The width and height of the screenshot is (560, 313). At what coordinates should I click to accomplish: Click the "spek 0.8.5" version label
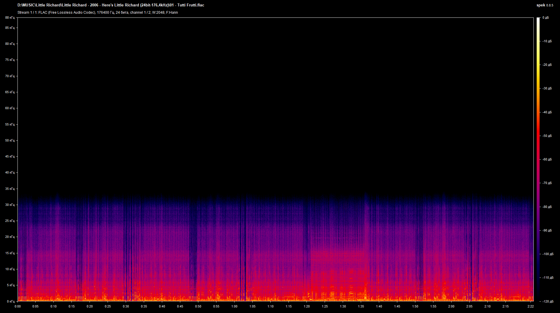(544, 5)
